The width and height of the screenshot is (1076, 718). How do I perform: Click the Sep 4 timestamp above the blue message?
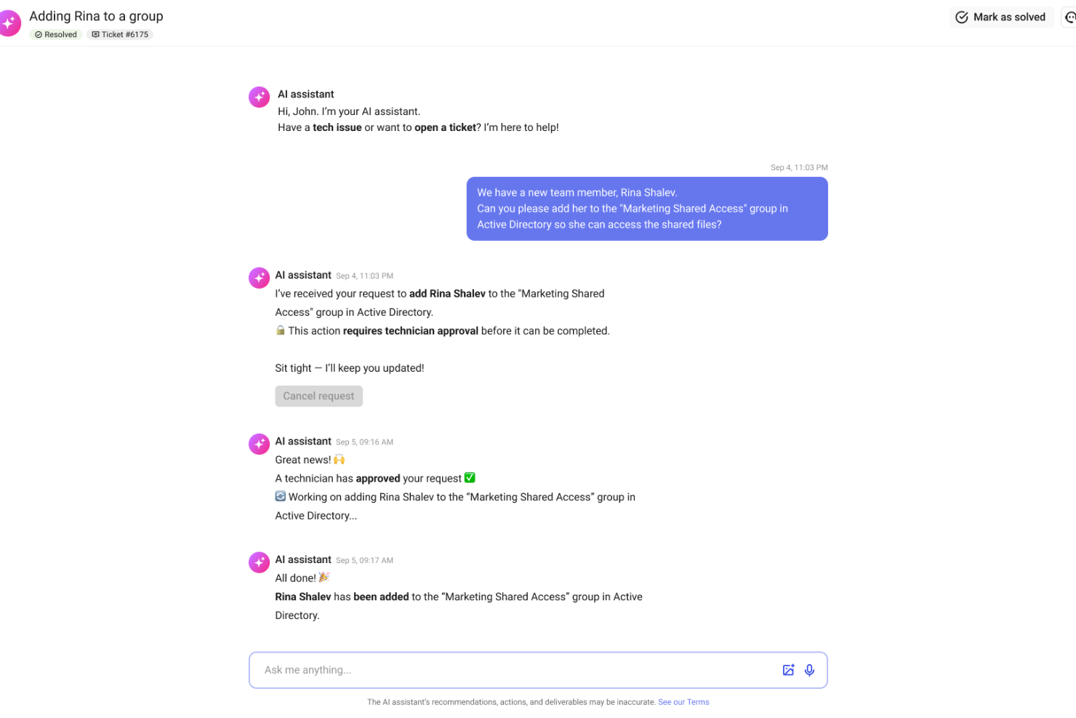tap(799, 167)
